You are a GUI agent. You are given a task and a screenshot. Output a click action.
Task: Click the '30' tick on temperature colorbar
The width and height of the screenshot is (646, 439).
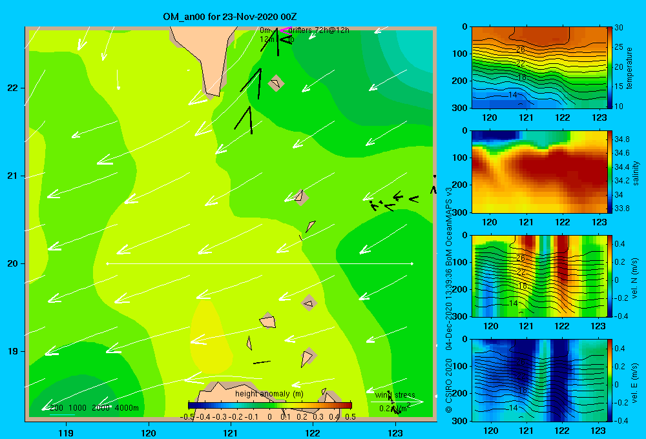pyautogui.click(x=619, y=28)
